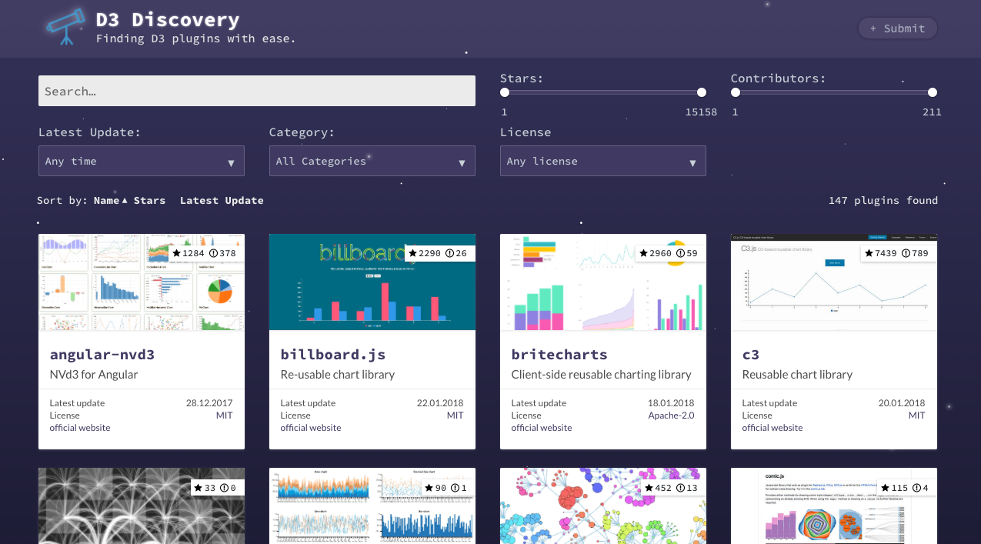Click the Contributors slider minimum handle
Viewport: 981px width, 544px height.
[736, 92]
